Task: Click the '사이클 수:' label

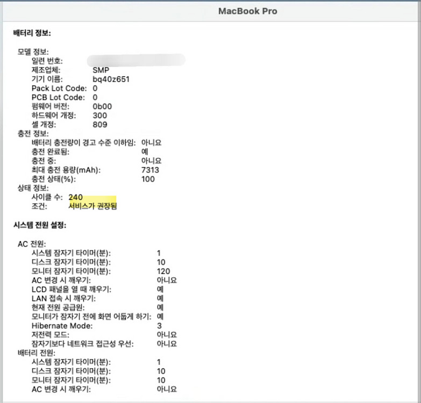Action: click(47, 197)
